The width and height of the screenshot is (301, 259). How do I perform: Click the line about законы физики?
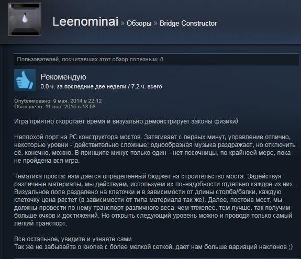click(x=126, y=121)
